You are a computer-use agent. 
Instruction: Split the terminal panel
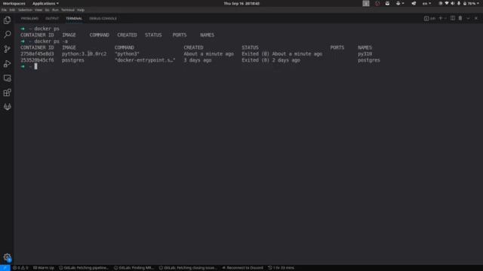point(453,18)
